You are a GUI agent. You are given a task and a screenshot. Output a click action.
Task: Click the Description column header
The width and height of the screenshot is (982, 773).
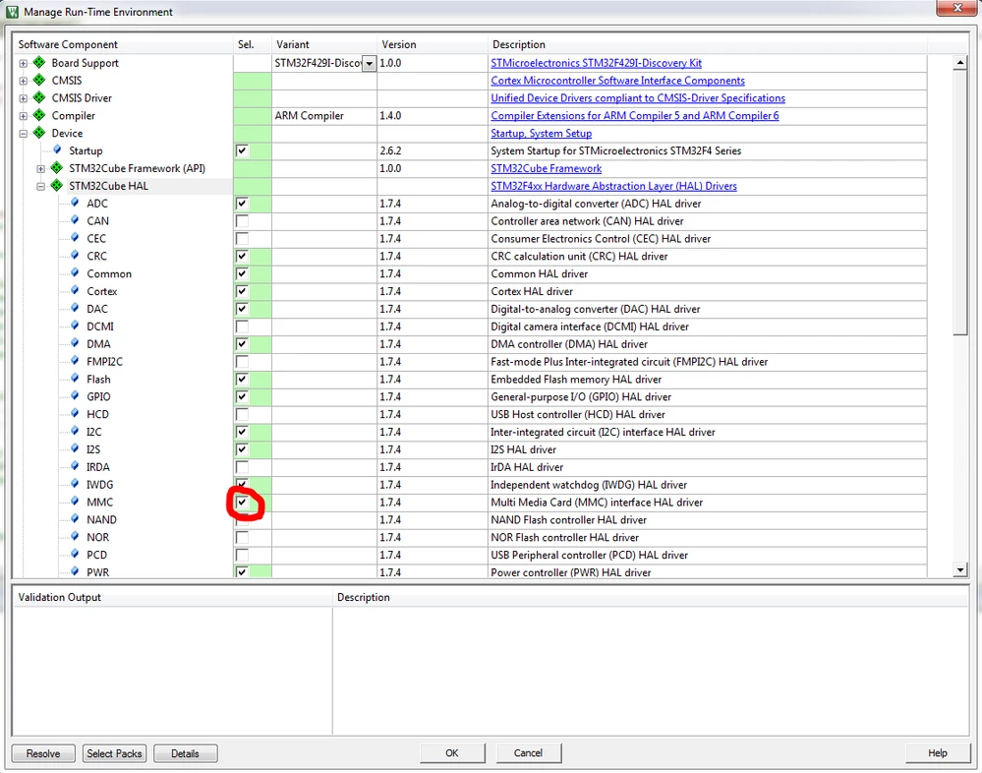point(707,44)
